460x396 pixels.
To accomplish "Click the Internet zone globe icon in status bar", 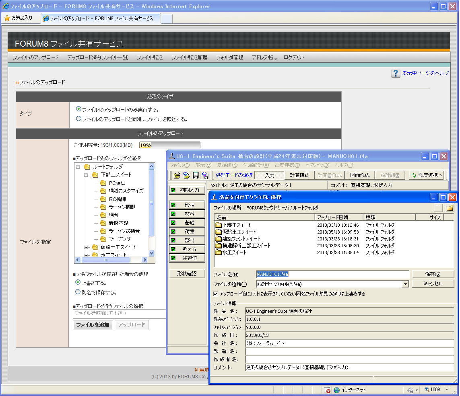I will (336, 390).
